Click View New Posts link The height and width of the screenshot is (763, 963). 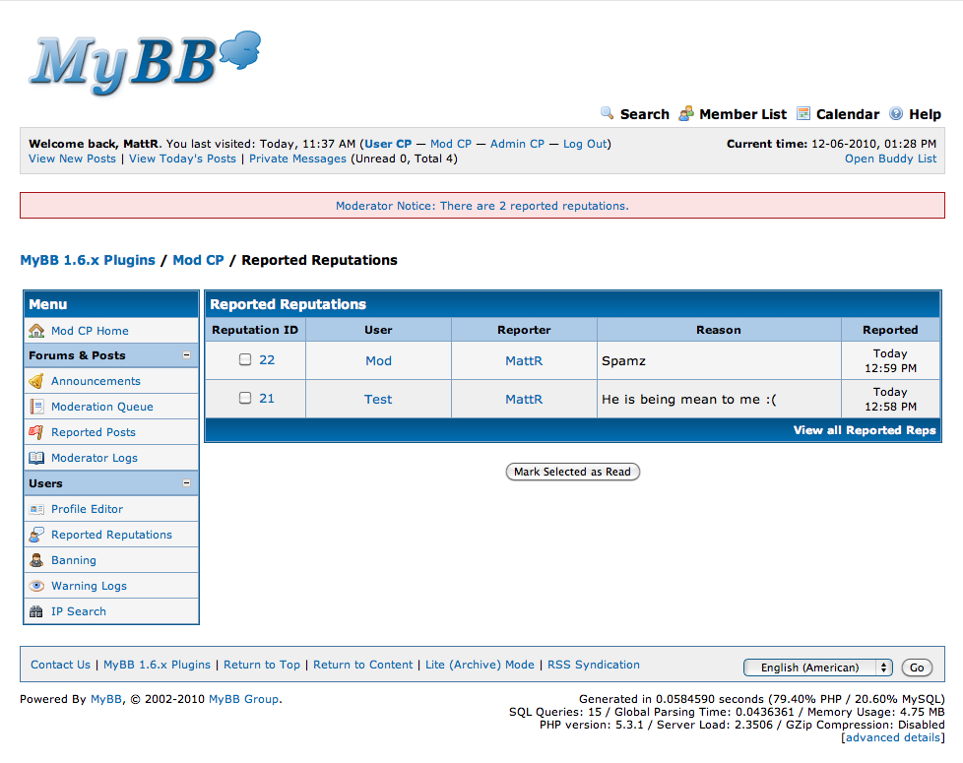click(x=72, y=159)
